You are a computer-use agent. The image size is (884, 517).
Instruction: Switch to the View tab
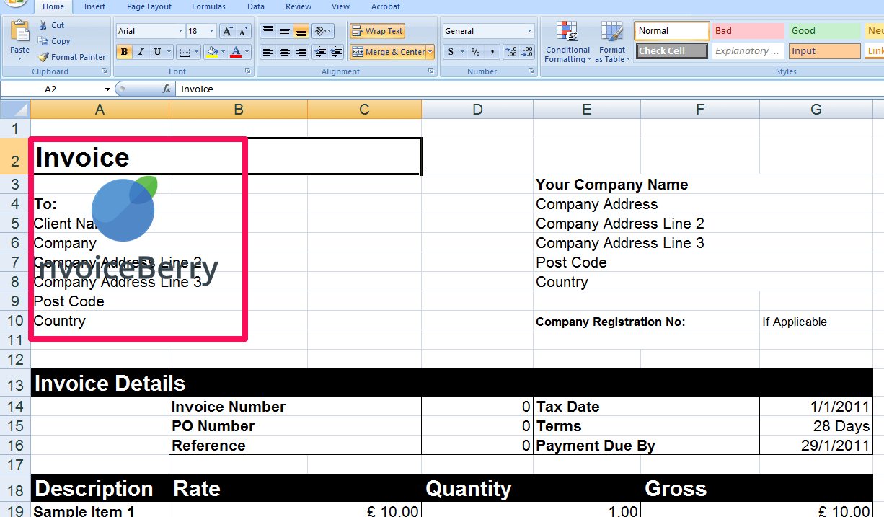point(340,6)
